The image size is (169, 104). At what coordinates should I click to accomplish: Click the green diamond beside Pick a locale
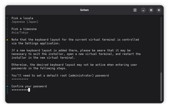tap(7, 18)
